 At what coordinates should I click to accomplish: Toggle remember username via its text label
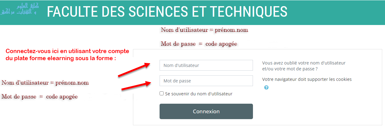[x=199, y=94]
